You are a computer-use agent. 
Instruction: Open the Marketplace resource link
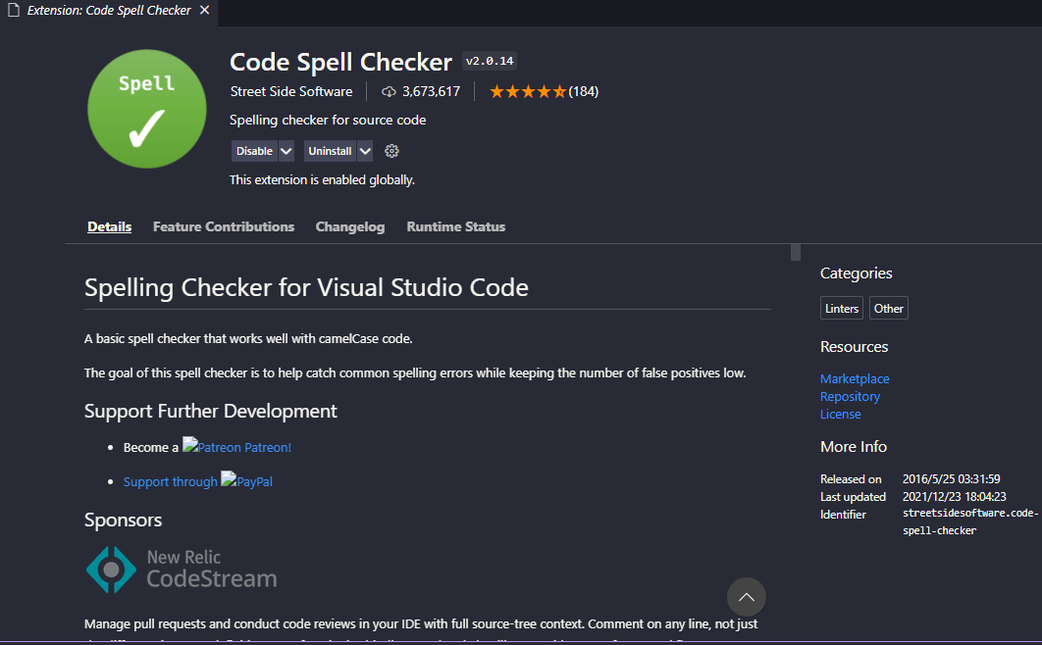coord(855,378)
